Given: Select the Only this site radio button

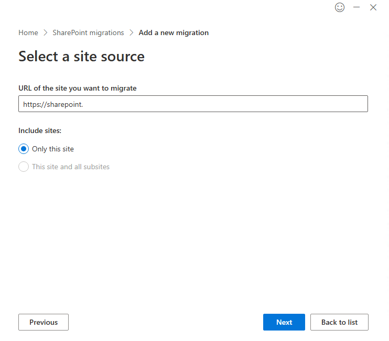Looking at the screenshot, I should tap(24, 149).
